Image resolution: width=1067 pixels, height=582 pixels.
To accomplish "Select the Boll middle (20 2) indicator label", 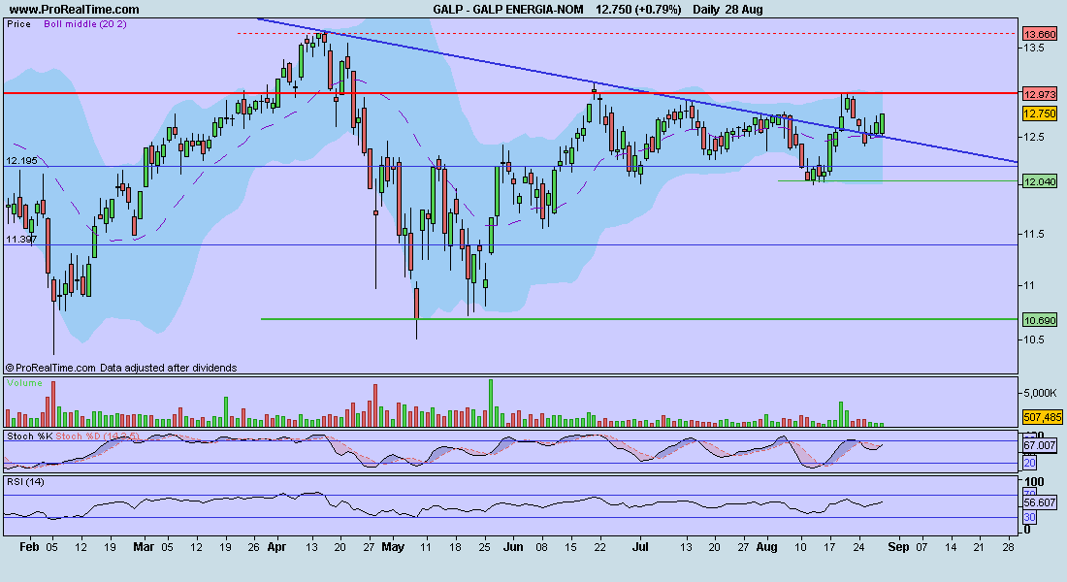I will click(85, 24).
